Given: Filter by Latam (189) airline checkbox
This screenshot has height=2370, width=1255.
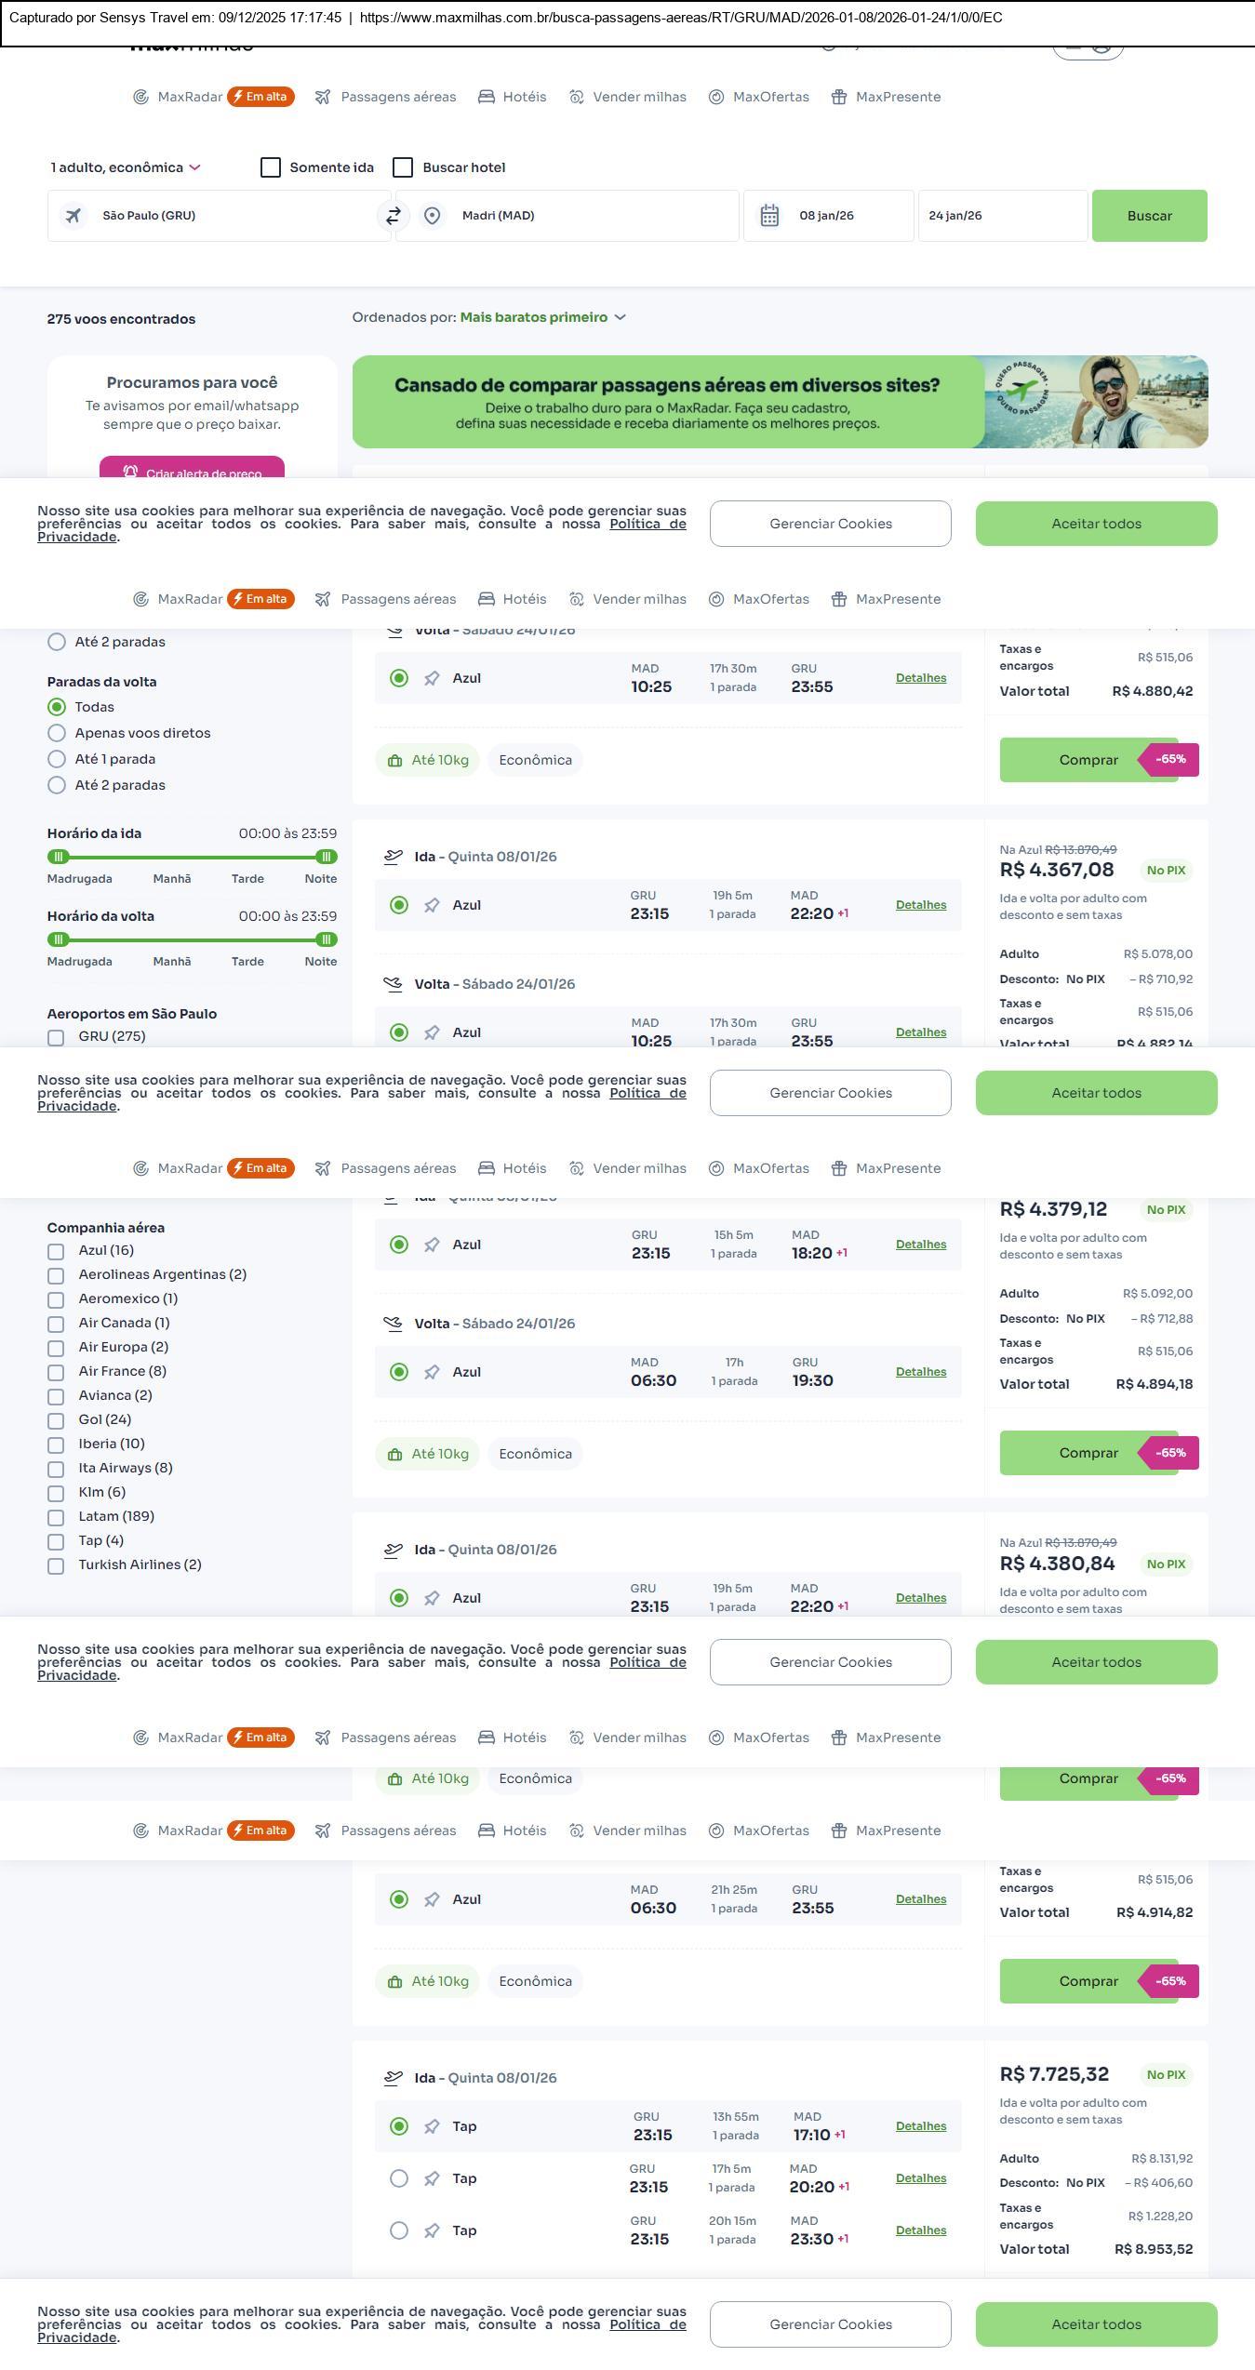Looking at the screenshot, I should [56, 1517].
